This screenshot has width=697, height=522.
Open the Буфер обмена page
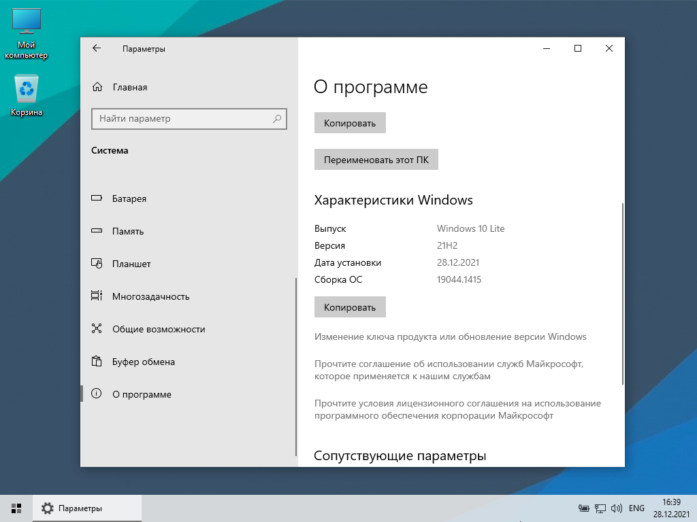tap(188, 362)
